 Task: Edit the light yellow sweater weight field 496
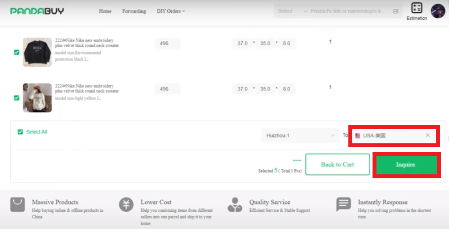point(168,89)
